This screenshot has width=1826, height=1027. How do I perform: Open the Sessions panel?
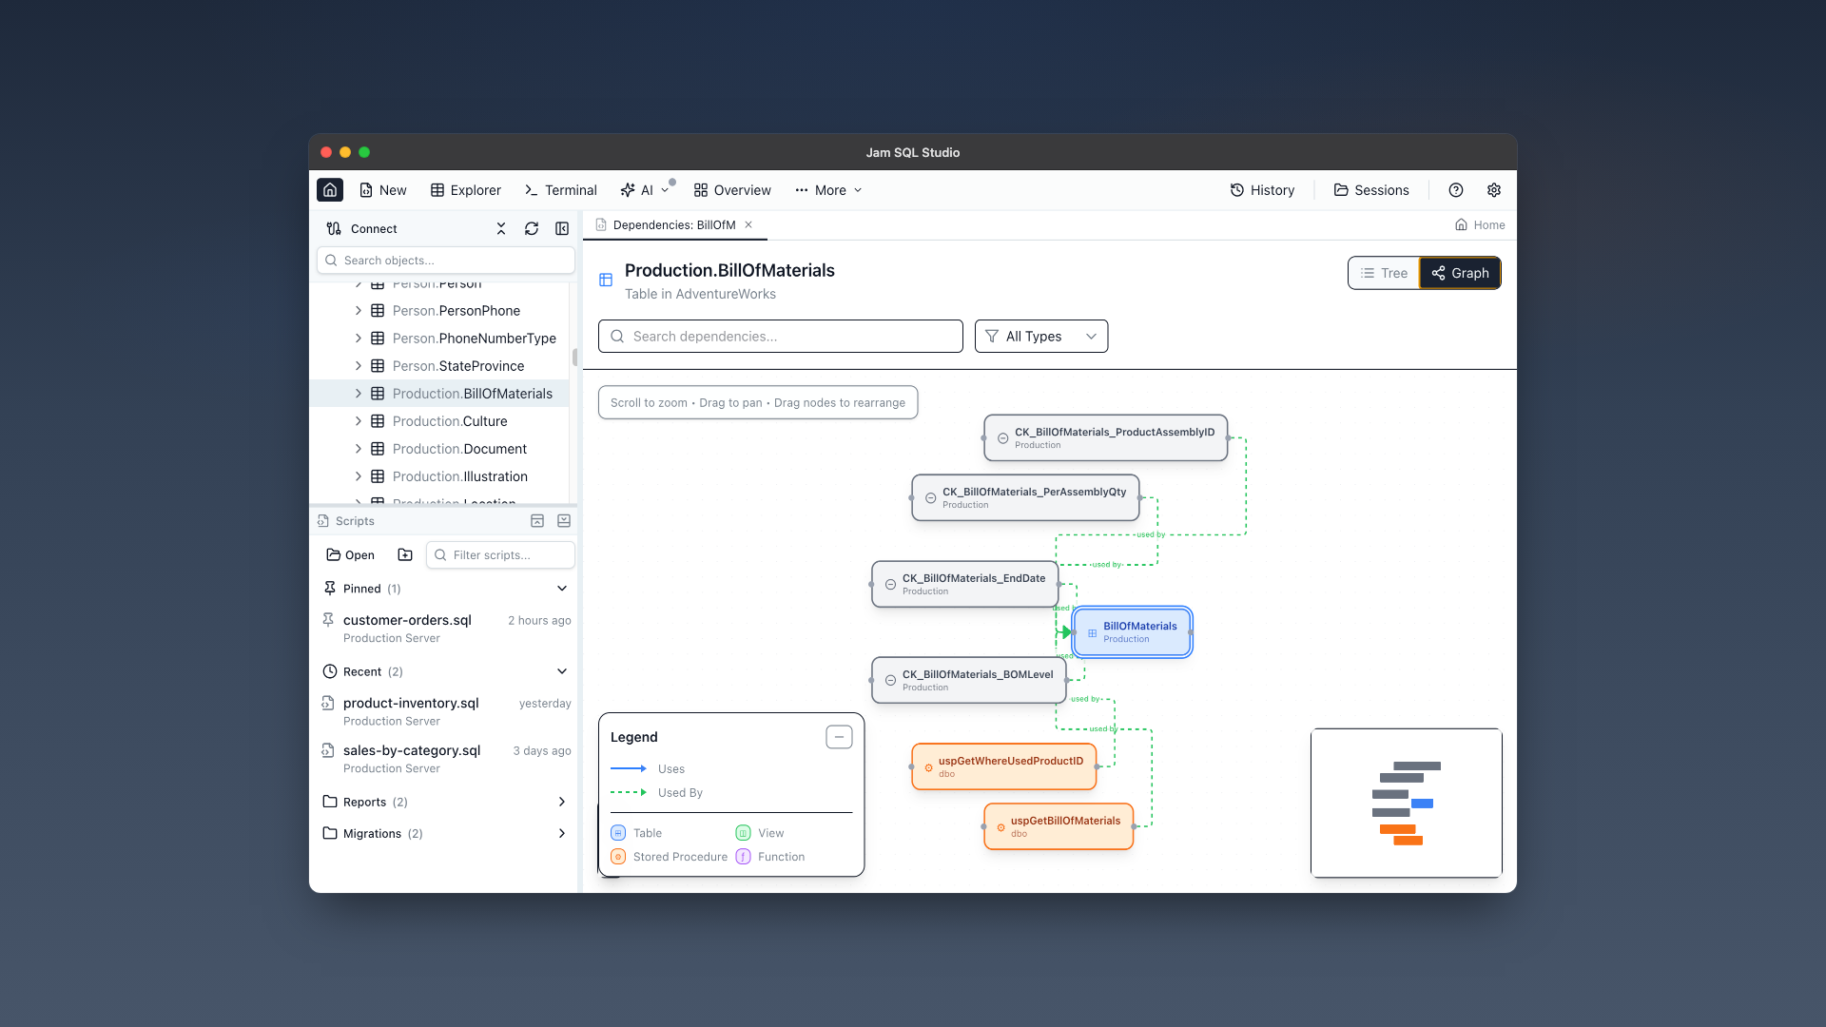[1370, 190]
